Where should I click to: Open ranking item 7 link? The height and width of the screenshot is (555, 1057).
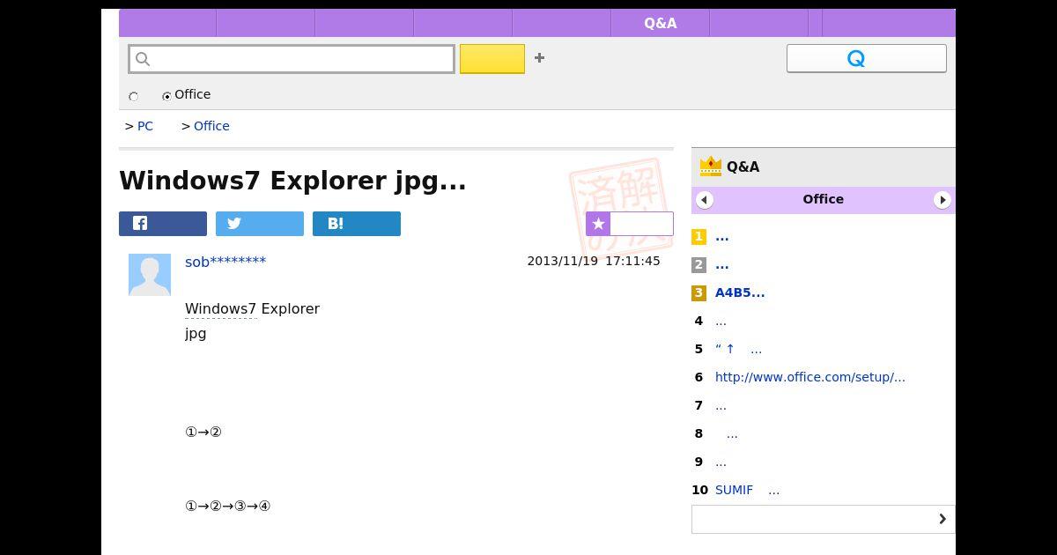pyautogui.click(x=721, y=406)
